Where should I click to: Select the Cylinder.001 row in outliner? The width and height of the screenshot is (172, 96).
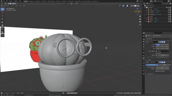pos(153,15)
